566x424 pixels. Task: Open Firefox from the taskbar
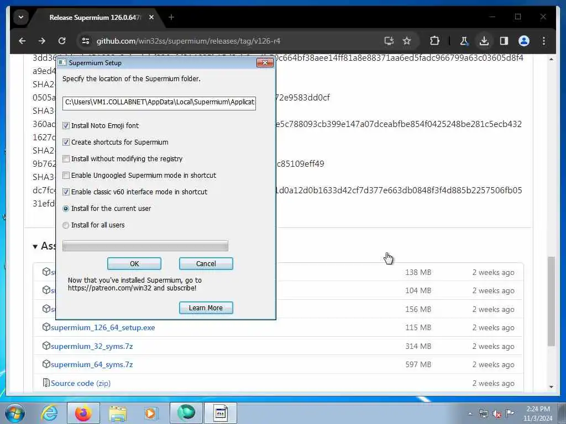(83, 413)
